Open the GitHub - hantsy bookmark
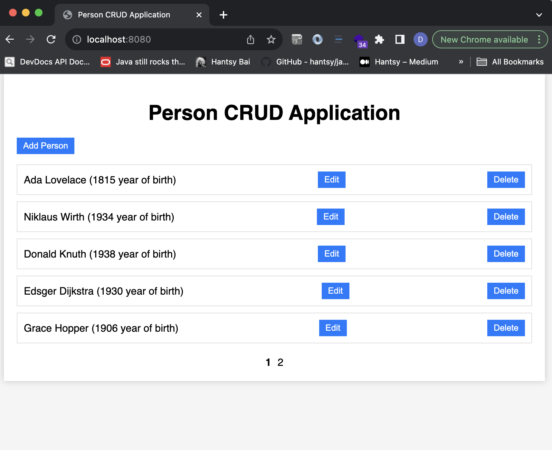The height and width of the screenshot is (450, 552). point(305,62)
